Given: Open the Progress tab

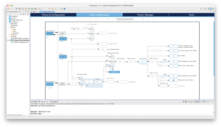Looking at the screenshot, I should 34,102.
